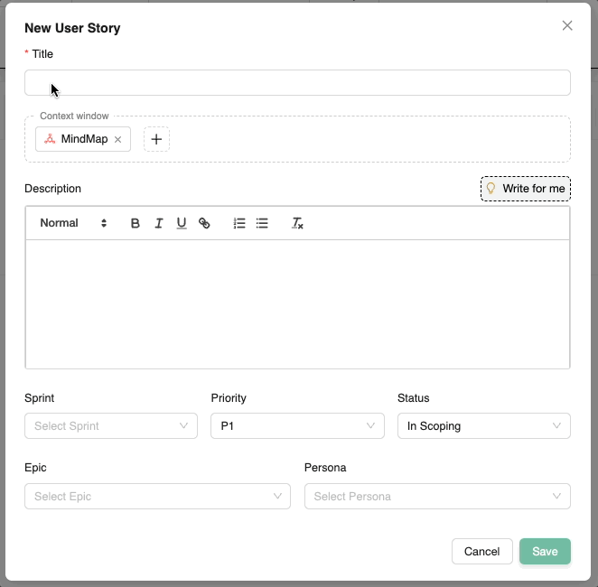
Task: Open the Normal text style dropdown
Action: (73, 223)
